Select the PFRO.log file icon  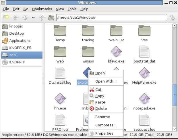pos(60,120)
